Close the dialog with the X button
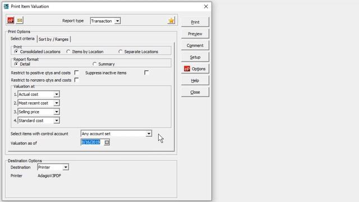 206,6
